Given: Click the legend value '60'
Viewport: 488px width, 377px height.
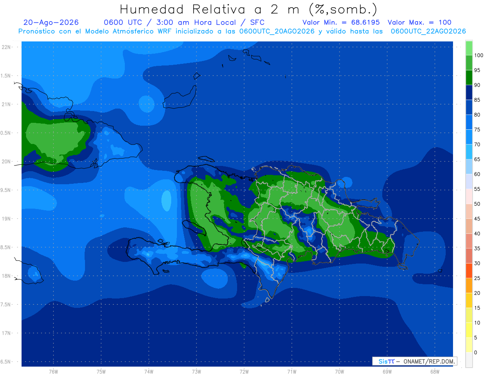Looking at the screenshot, I should click(x=477, y=174).
